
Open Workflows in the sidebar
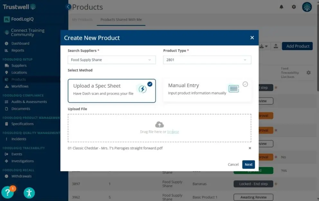coord(20,86)
